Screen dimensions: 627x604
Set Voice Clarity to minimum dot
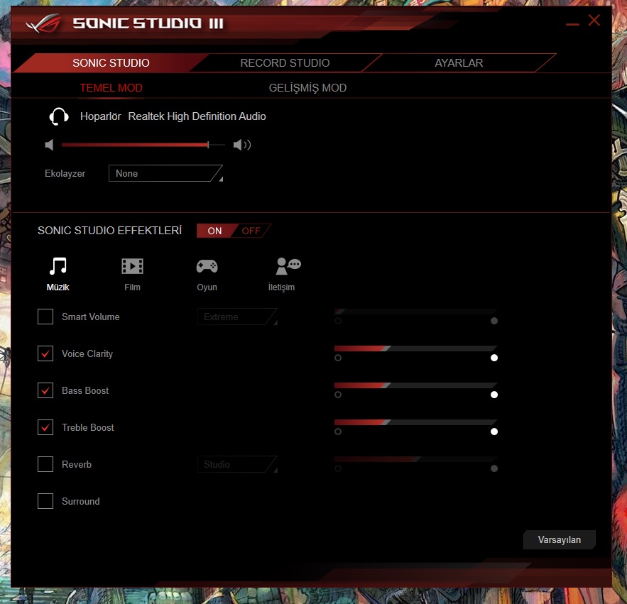tap(338, 358)
